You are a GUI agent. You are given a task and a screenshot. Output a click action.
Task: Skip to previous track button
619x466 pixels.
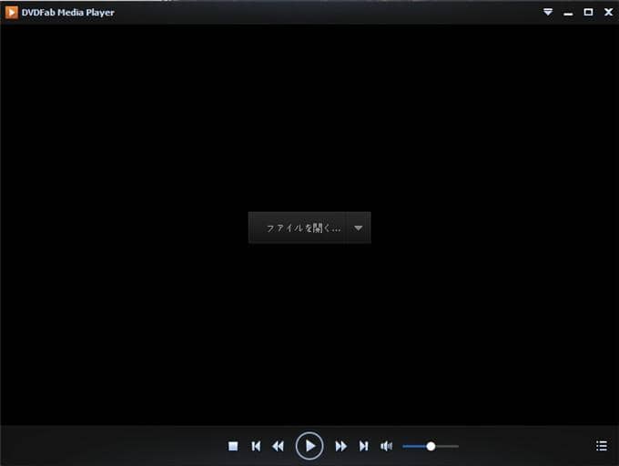256,446
